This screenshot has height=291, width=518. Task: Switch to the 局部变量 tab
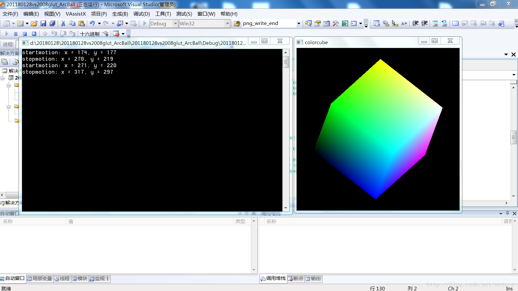pos(40,279)
